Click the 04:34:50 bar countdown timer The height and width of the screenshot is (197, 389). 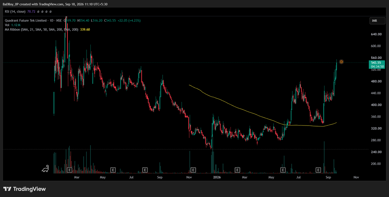click(x=377, y=66)
